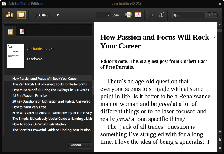Click the scrollbar up arrow
The width and height of the screenshot is (224, 154).
tap(220, 25)
